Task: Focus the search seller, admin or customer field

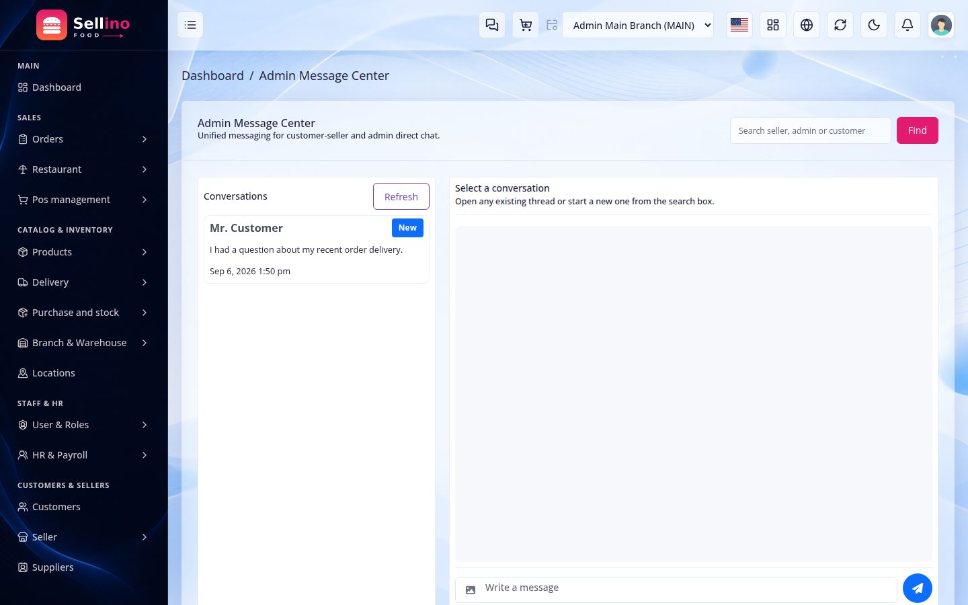Action: pos(811,130)
